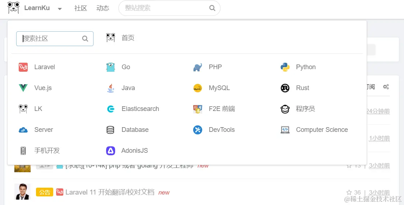Collapse the LearnKu community dropdown arrow
Viewport: 404px width, 205px height.
point(60,9)
